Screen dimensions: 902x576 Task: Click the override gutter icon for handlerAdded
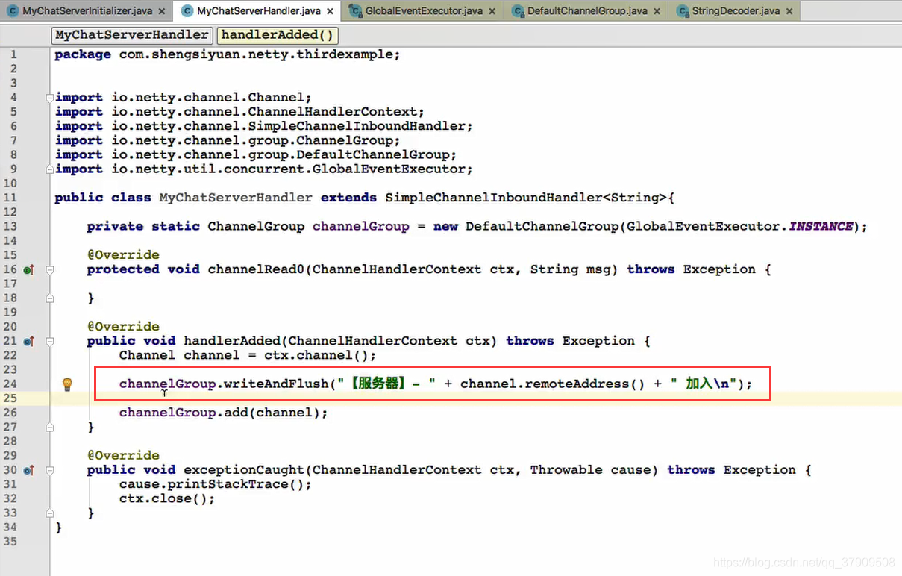point(28,341)
